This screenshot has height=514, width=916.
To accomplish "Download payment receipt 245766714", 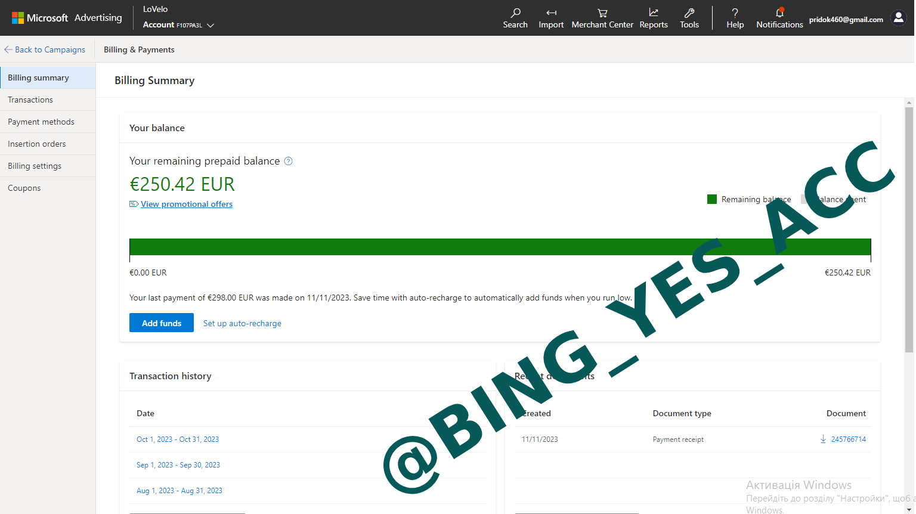I will 843,439.
